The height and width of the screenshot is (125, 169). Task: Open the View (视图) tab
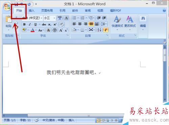[100, 10]
